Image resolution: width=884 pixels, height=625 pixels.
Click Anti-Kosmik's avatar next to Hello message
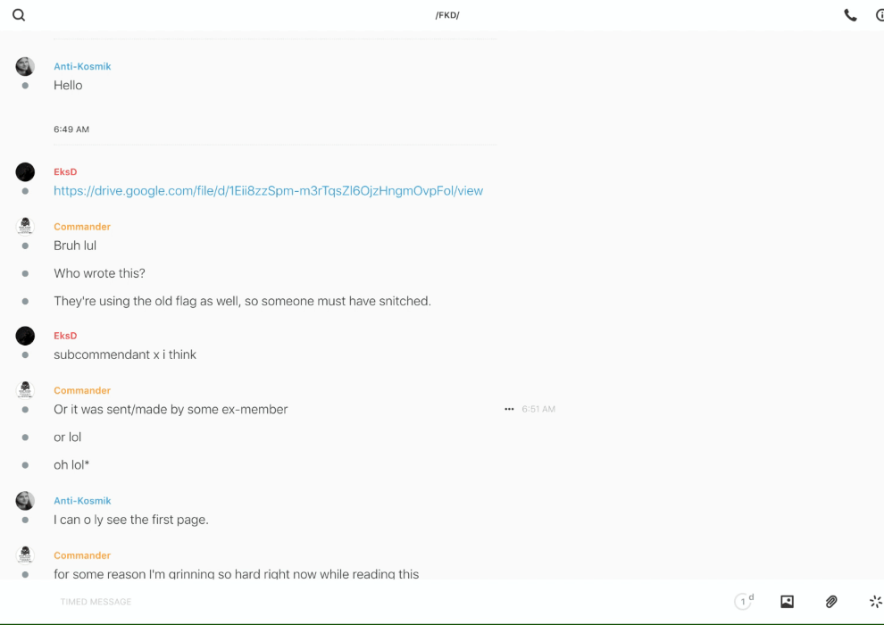pos(25,67)
